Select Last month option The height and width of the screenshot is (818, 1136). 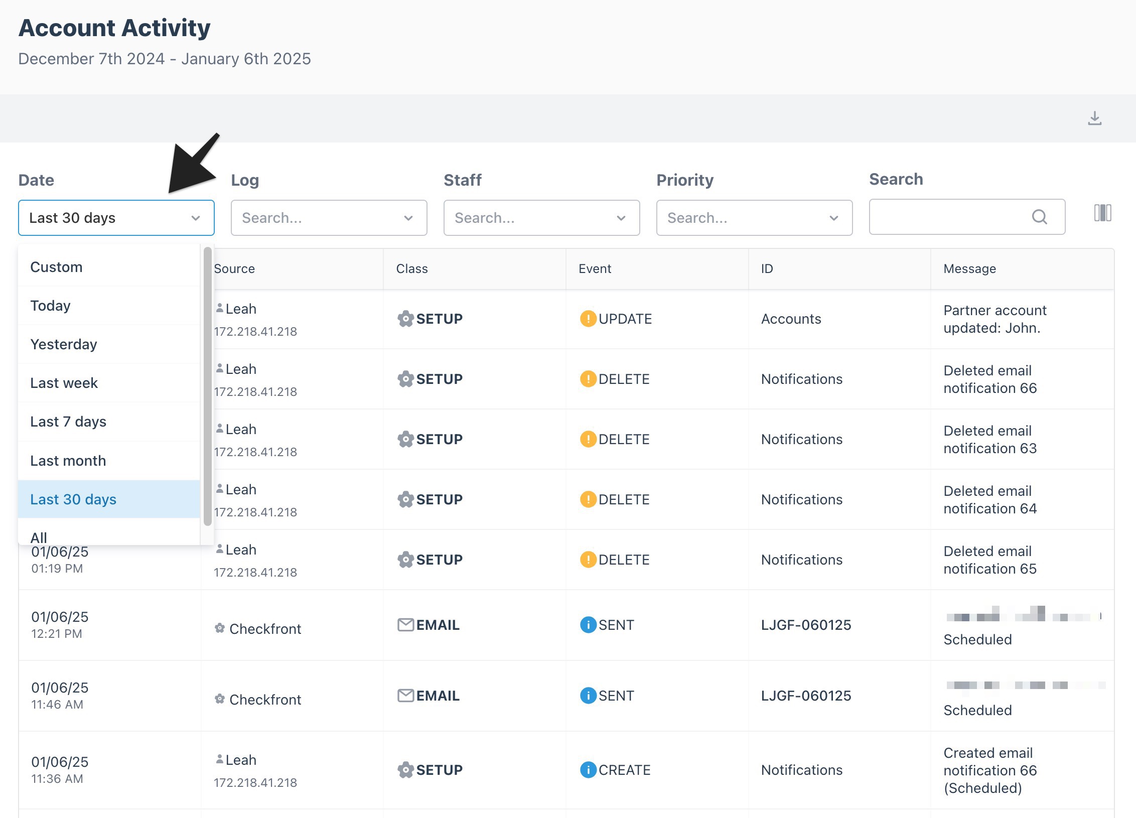(x=109, y=461)
